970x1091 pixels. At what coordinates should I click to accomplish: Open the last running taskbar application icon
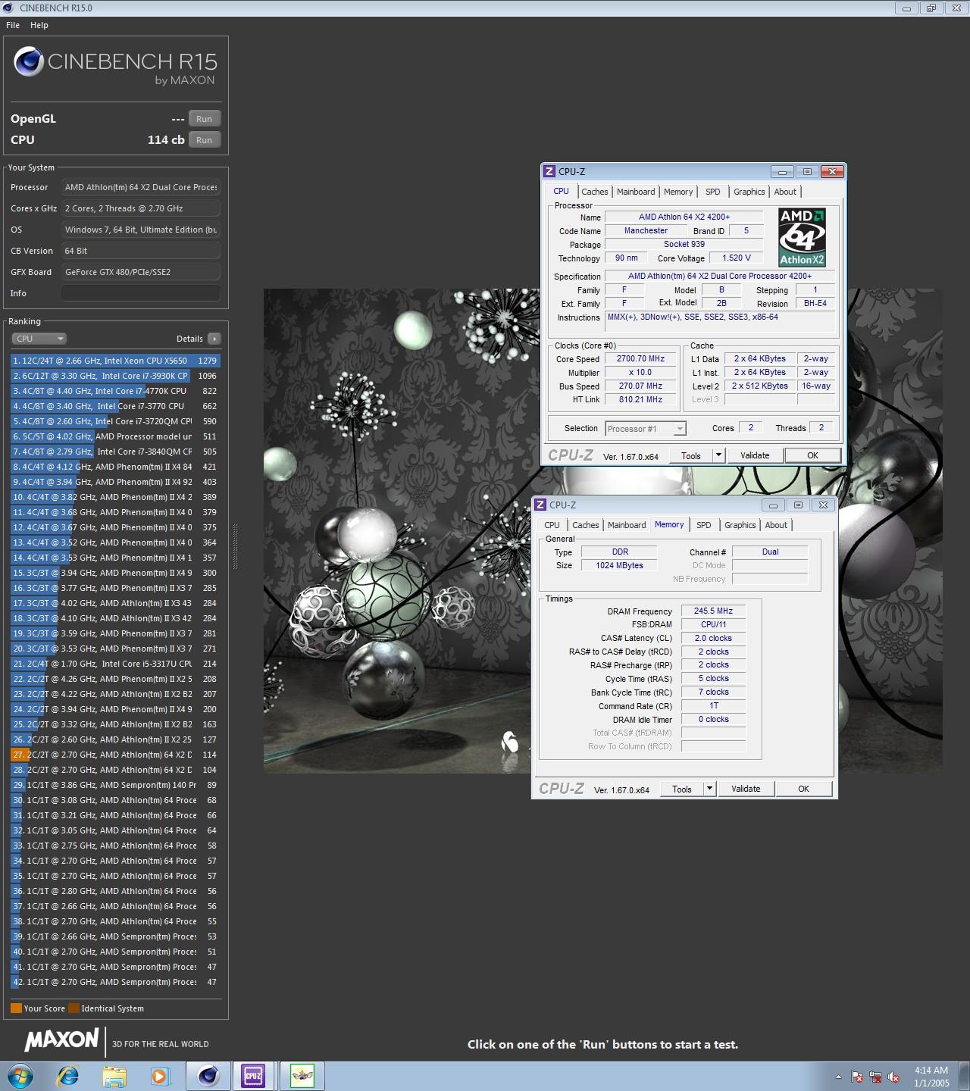tap(302, 1076)
